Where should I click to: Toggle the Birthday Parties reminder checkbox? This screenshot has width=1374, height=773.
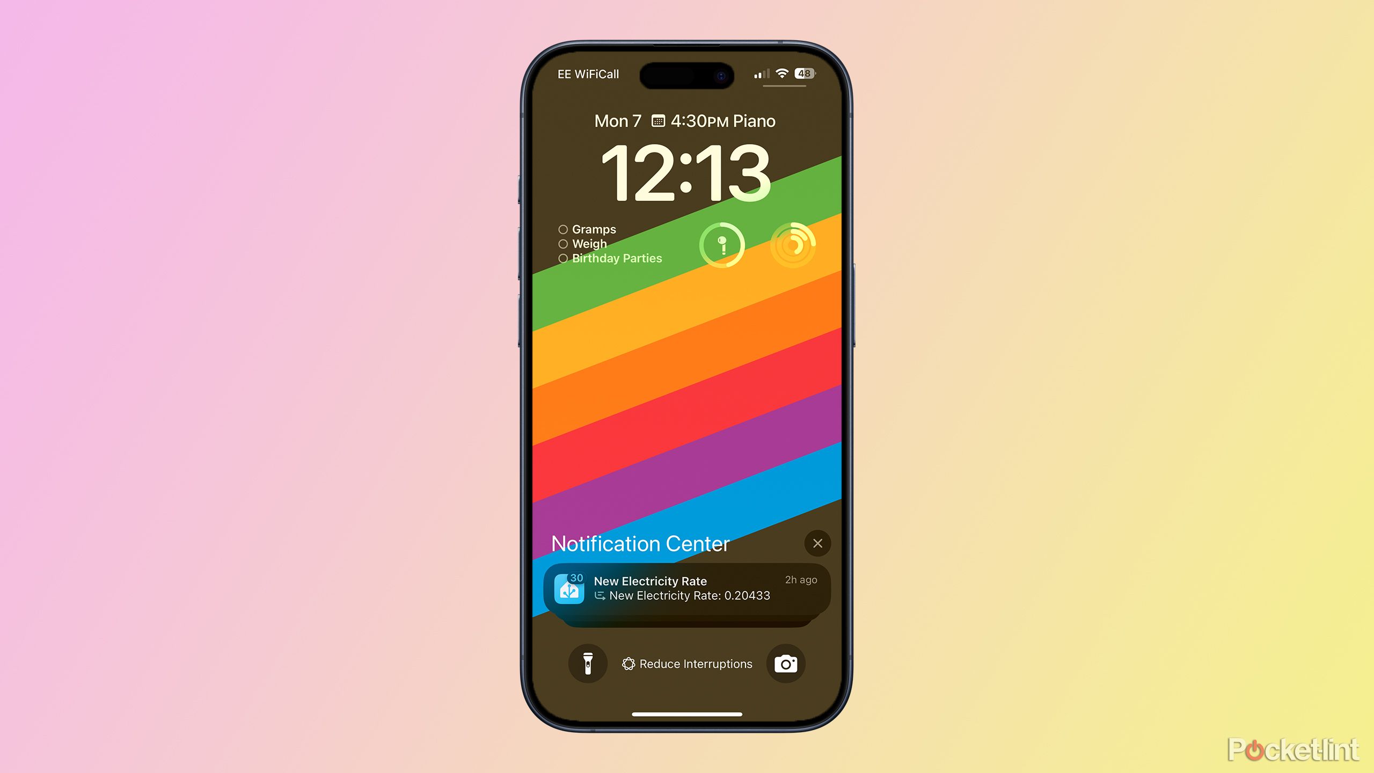[x=560, y=259]
